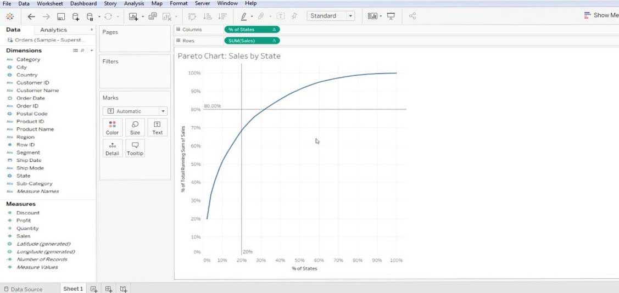Screen dimensions: 619x293
Task: Show or hide cards toolbar icon
Action: tap(372, 16)
